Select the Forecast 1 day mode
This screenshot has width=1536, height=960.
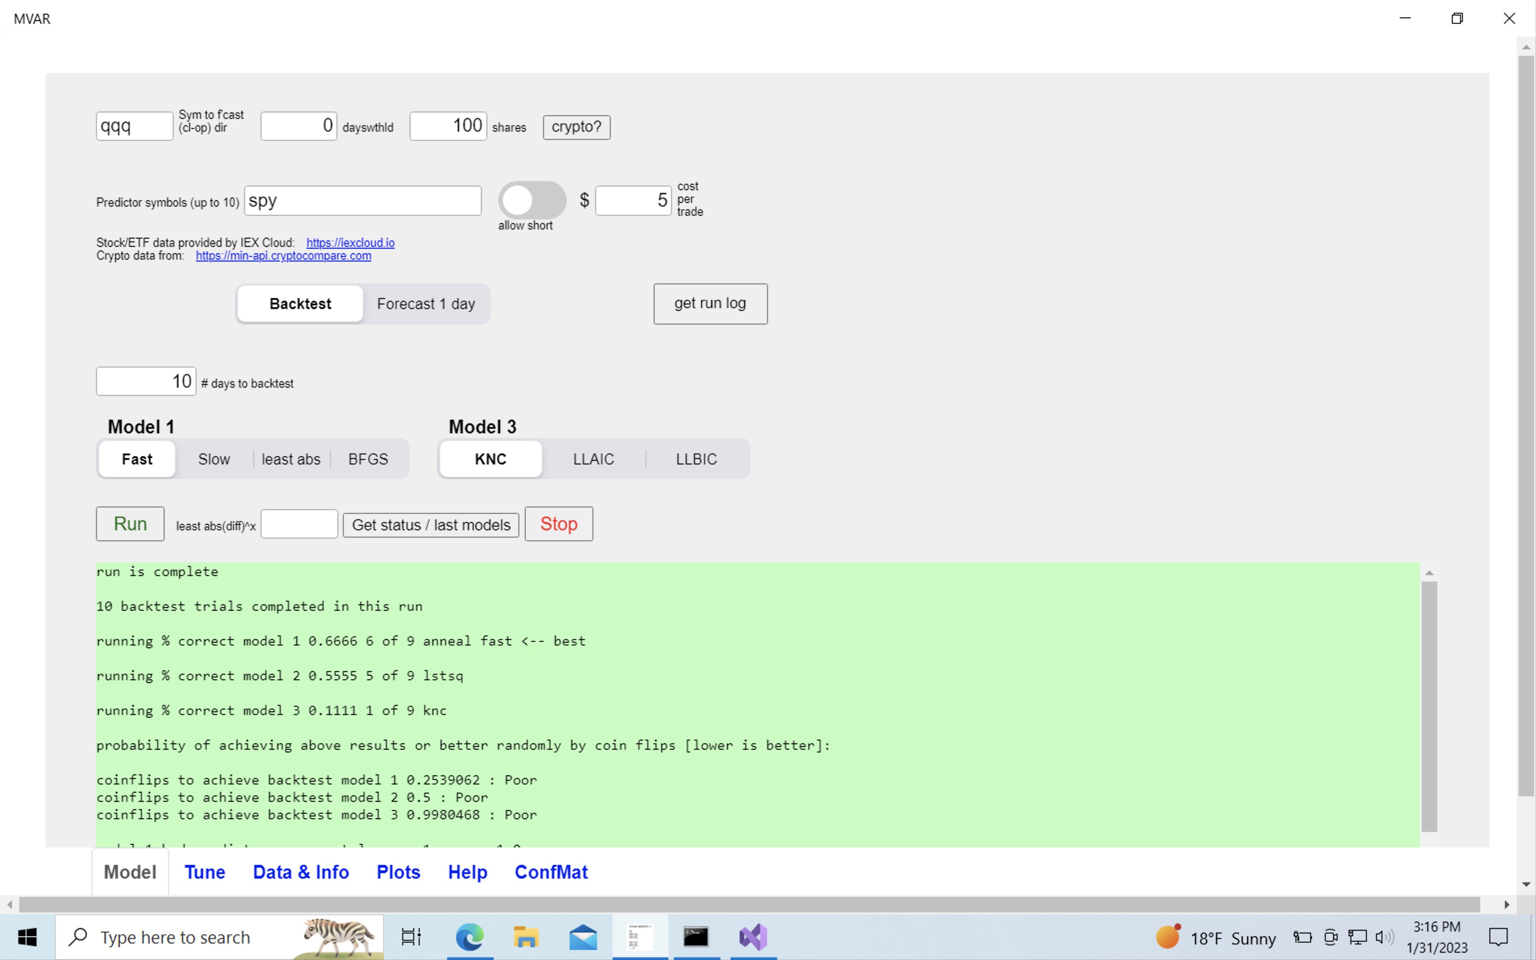[426, 304]
